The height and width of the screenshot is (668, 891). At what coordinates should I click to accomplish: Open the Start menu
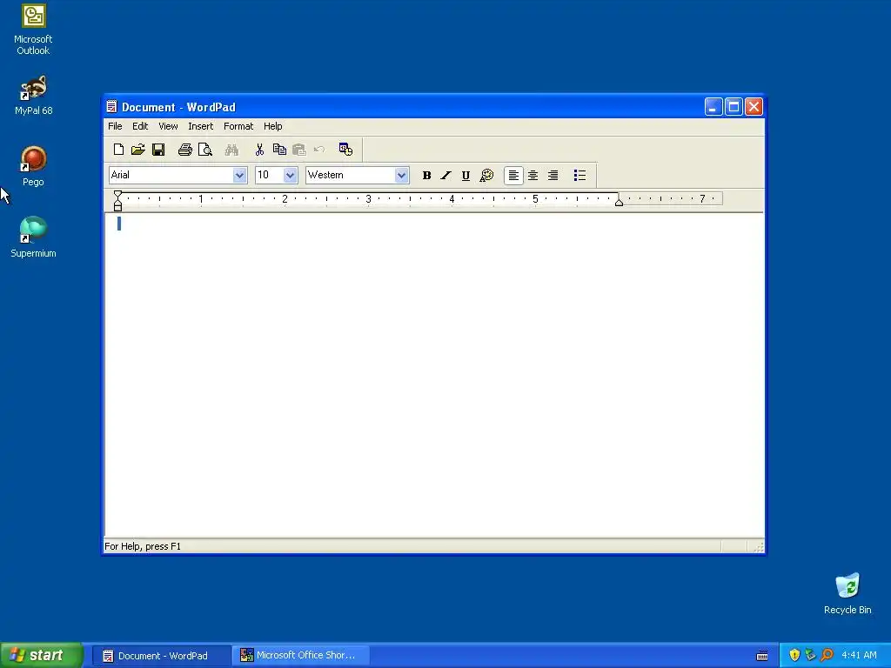pos(42,655)
